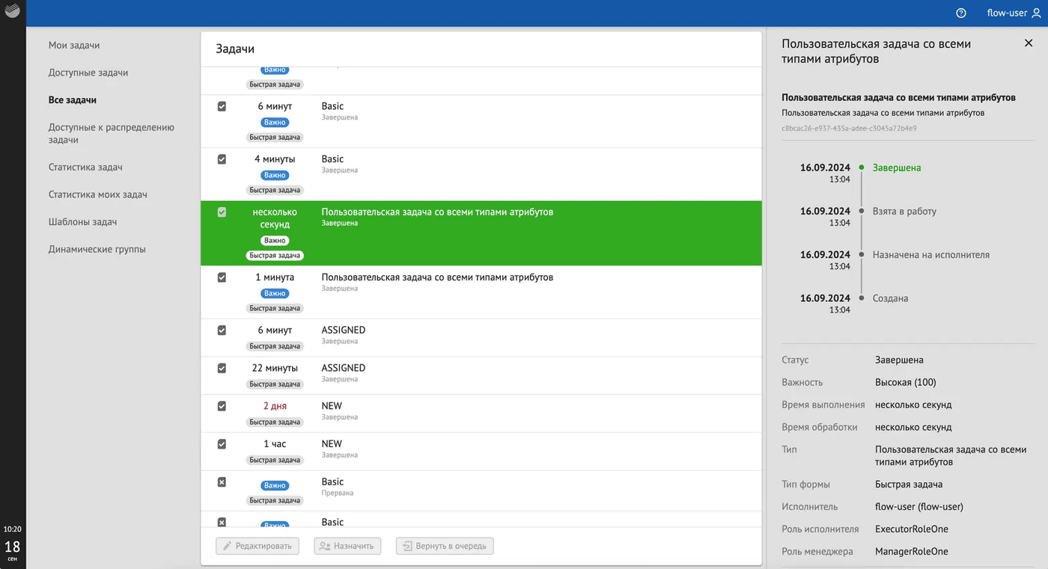Open the help question mark icon
Viewport: 1048px width, 569px height.
[961, 13]
